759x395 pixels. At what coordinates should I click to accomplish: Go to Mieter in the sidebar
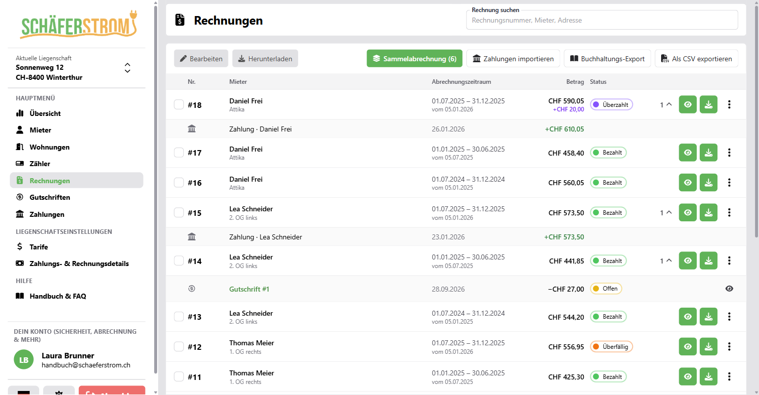76,130
